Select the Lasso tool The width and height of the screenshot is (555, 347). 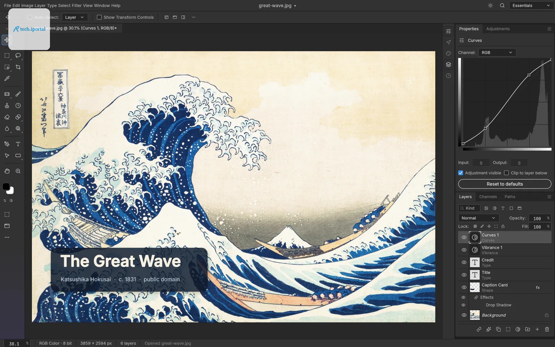click(18, 56)
